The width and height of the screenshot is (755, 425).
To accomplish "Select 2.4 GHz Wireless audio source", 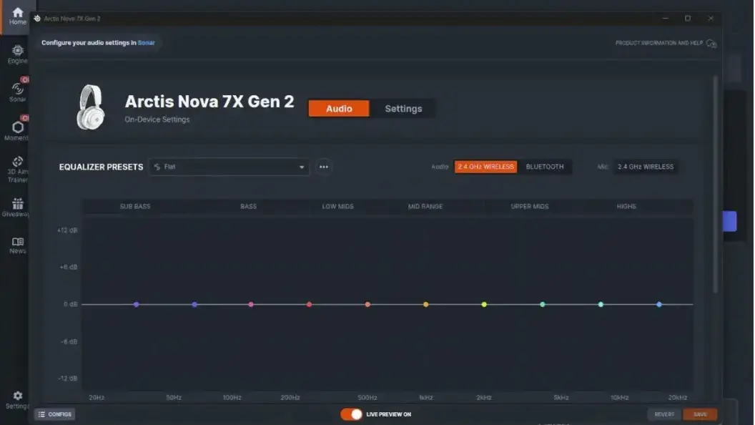I will [485, 167].
